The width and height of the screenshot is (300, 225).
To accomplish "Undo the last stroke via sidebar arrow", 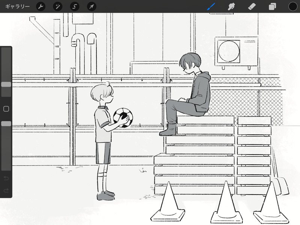I will coord(6,178).
